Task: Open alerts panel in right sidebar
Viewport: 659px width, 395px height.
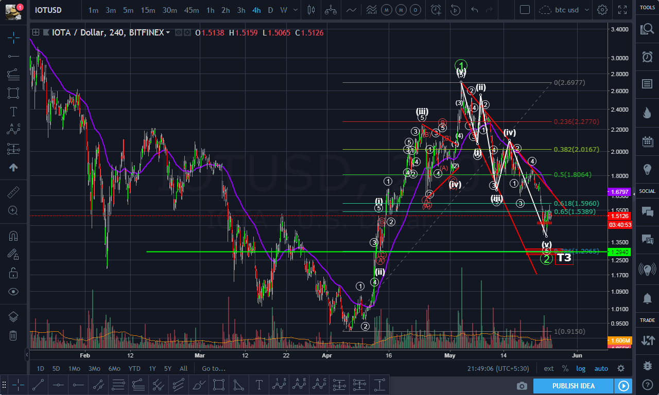Action: click(647, 57)
